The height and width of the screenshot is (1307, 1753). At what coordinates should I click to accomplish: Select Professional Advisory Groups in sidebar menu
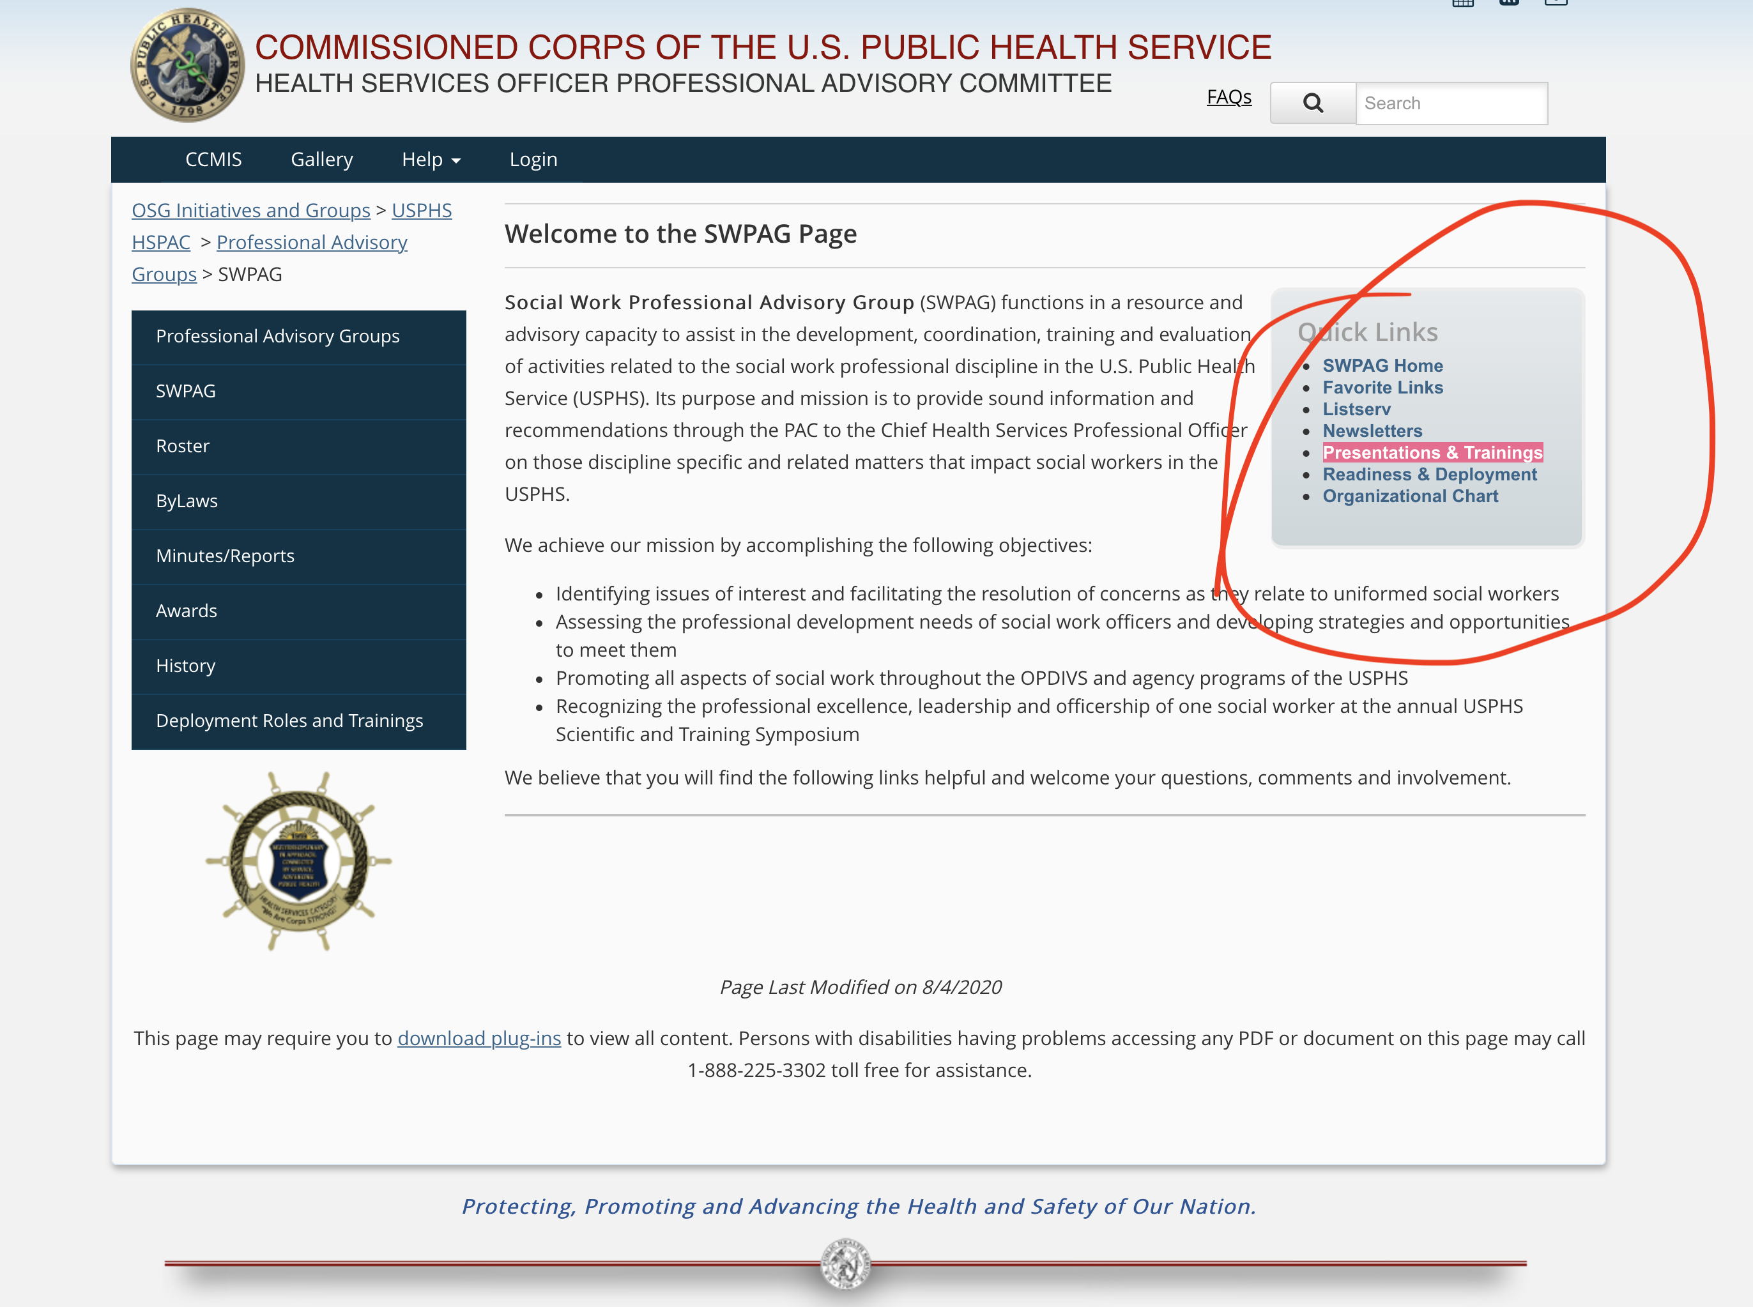(299, 336)
